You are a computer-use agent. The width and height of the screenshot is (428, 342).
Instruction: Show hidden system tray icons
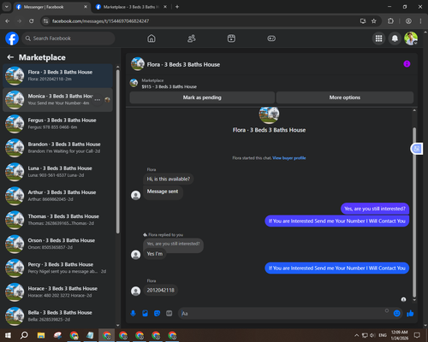356,335
